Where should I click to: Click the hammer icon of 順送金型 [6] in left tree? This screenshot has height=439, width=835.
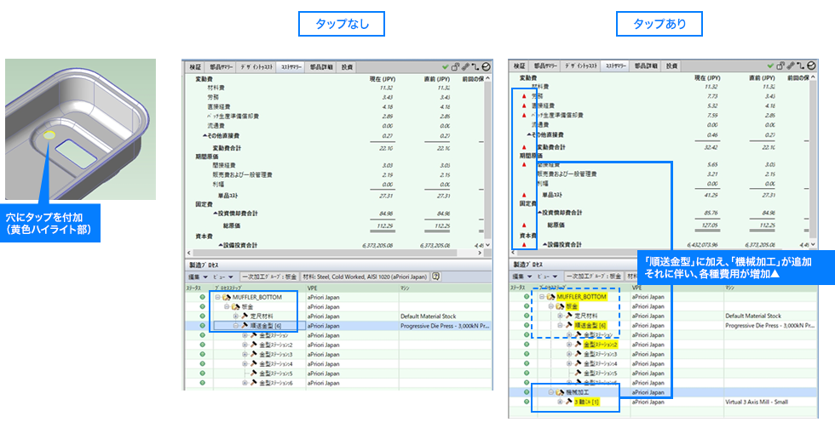point(245,325)
